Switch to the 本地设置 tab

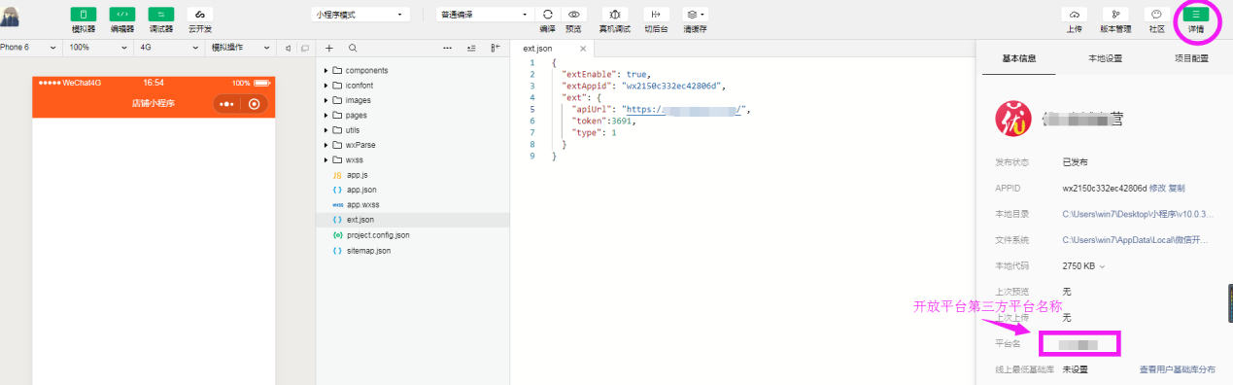1106,57
